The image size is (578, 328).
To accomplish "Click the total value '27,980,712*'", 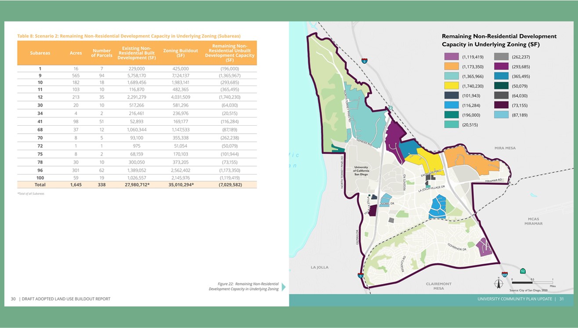I will pos(136,185).
